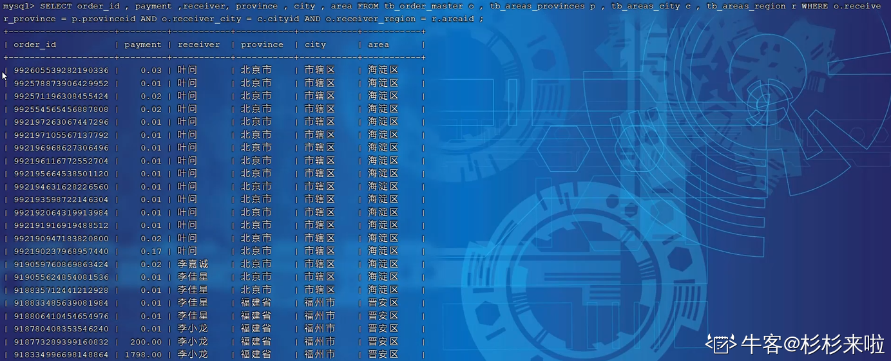The height and width of the screenshot is (361, 891).
Task: Click 海淀区 in the 0.17 payment row
Action: [x=383, y=251]
